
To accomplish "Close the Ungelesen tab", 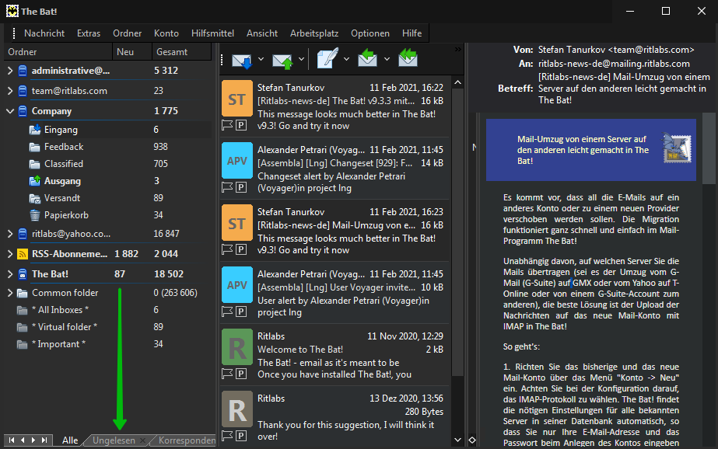I will (x=143, y=440).
